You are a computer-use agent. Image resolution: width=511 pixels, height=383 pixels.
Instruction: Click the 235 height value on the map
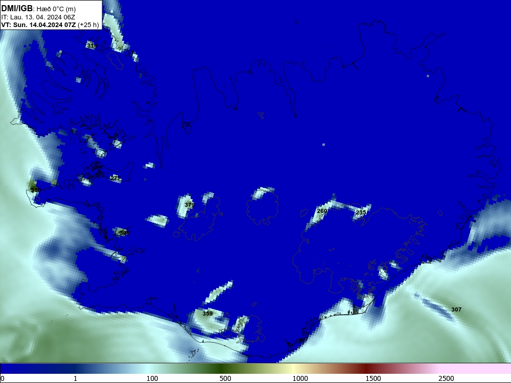coord(361,212)
